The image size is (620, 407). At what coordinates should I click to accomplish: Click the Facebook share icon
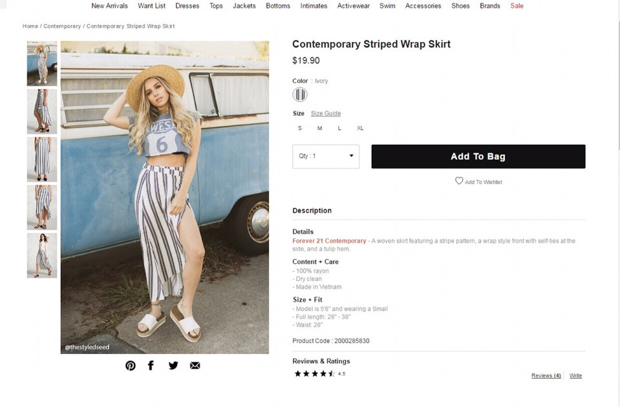click(151, 366)
